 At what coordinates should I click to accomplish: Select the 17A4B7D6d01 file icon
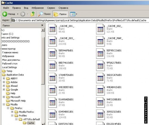(52, 78)
